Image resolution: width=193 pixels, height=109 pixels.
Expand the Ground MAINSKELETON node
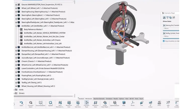click(16, 5)
